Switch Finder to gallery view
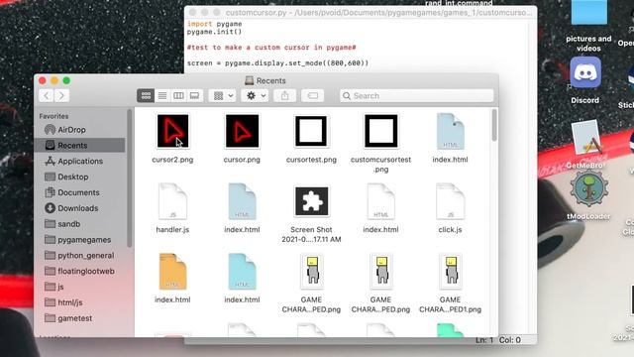Image resolution: width=634 pixels, height=357 pixels. pos(194,96)
